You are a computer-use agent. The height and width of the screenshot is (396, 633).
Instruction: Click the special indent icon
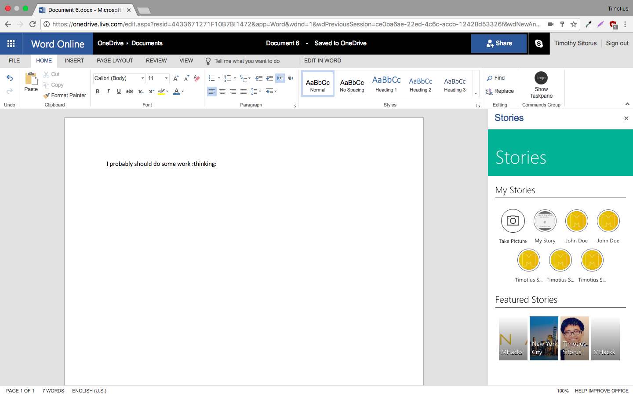point(269,92)
